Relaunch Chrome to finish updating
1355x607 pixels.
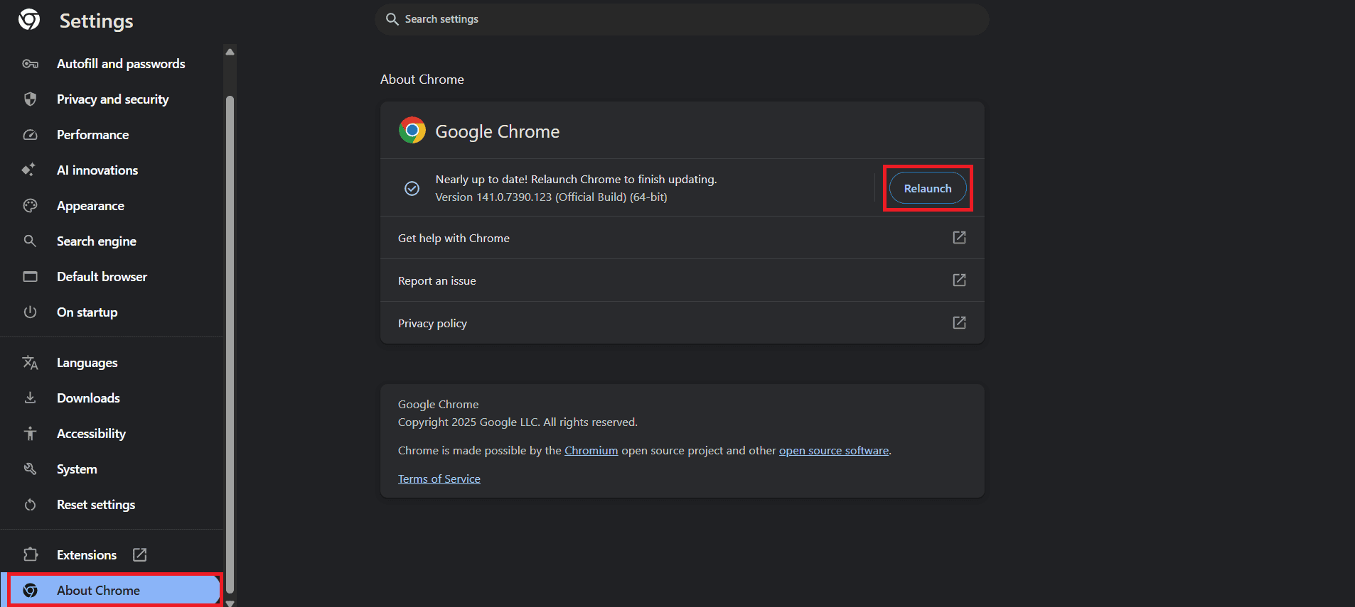[927, 188]
